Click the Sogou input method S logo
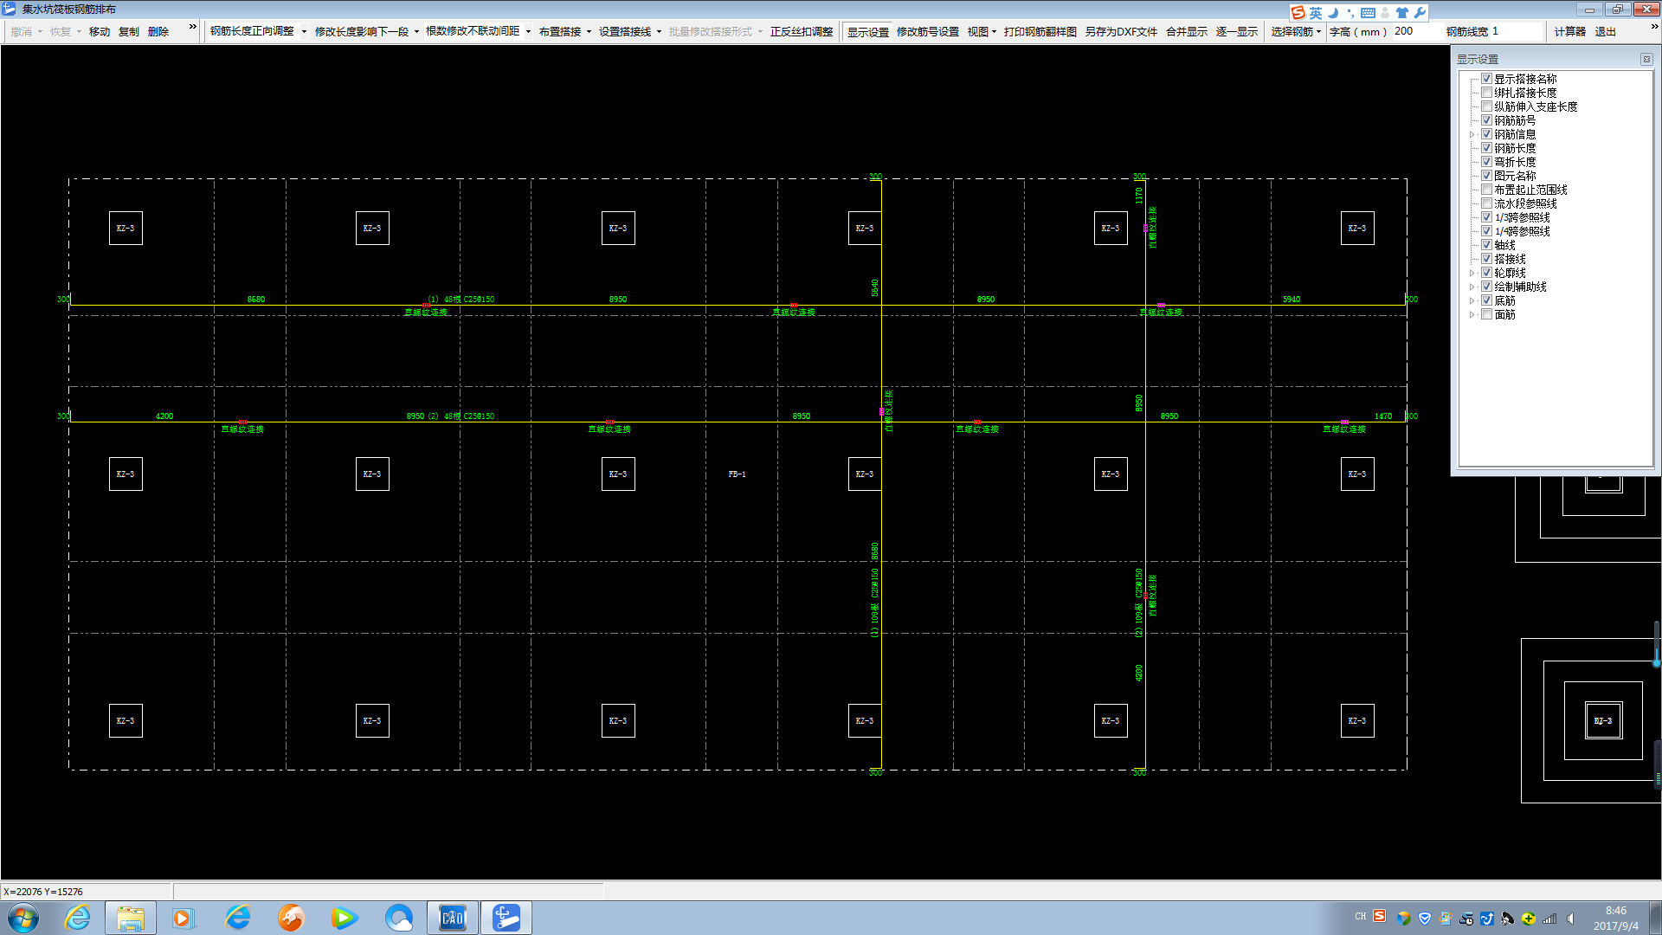1662x935 pixels. [1298, 12]
